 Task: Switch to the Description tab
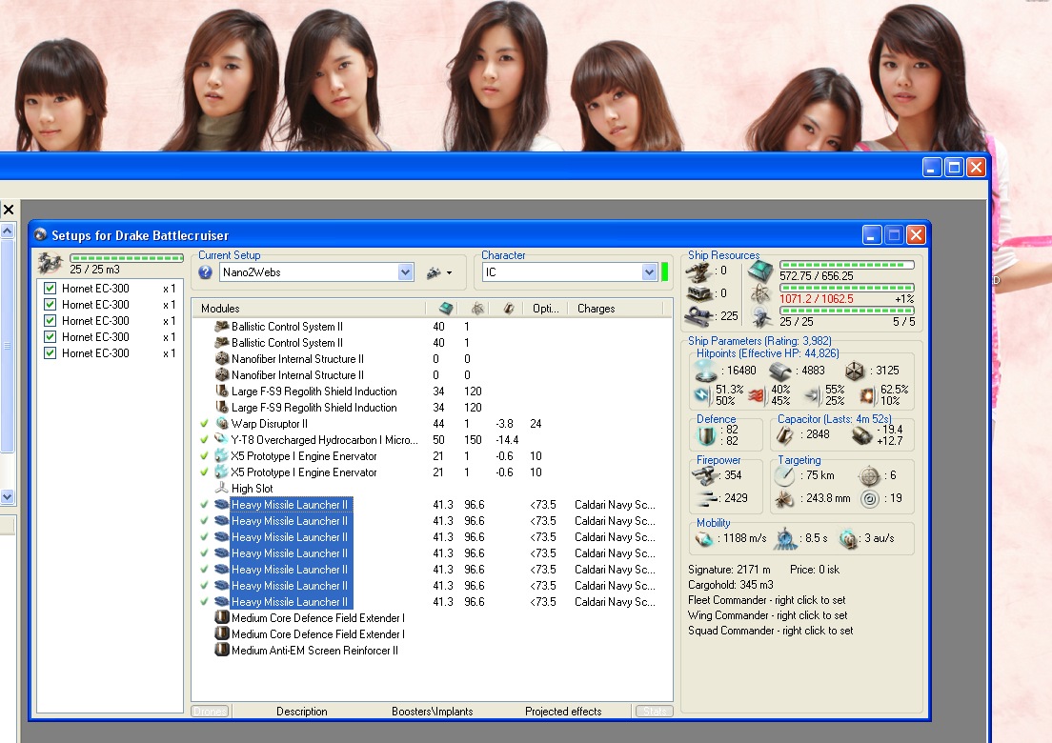pyautogui.click(x=302, y=712)
